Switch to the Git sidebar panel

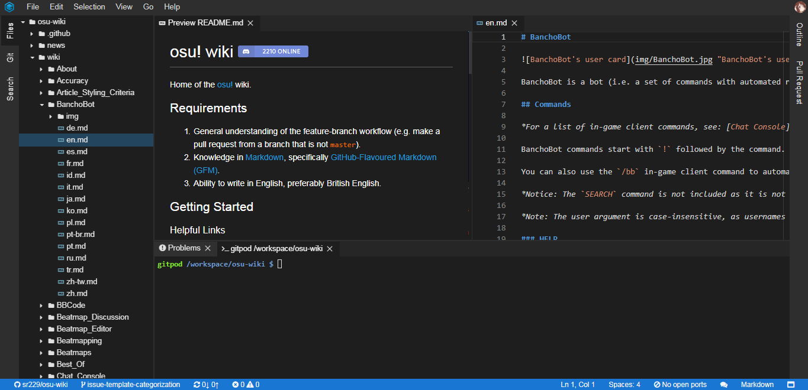(10, 57)
